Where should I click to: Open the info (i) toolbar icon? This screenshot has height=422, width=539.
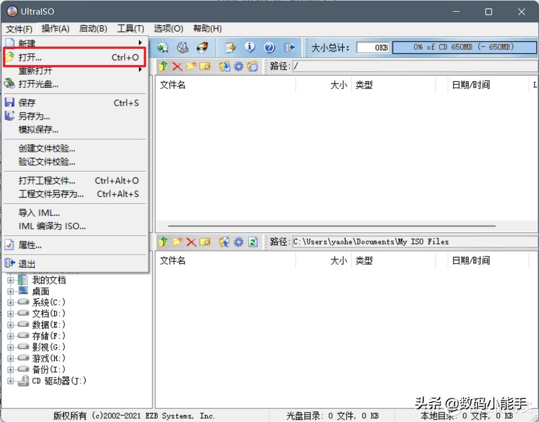250,47
